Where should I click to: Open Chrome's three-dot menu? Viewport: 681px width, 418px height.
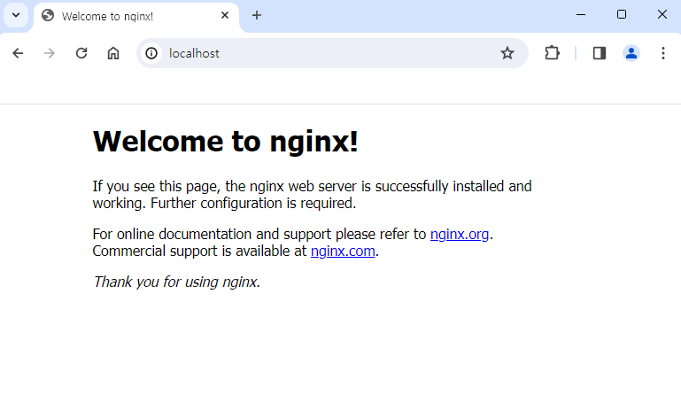pyautogui.click(x=662, y=53)
